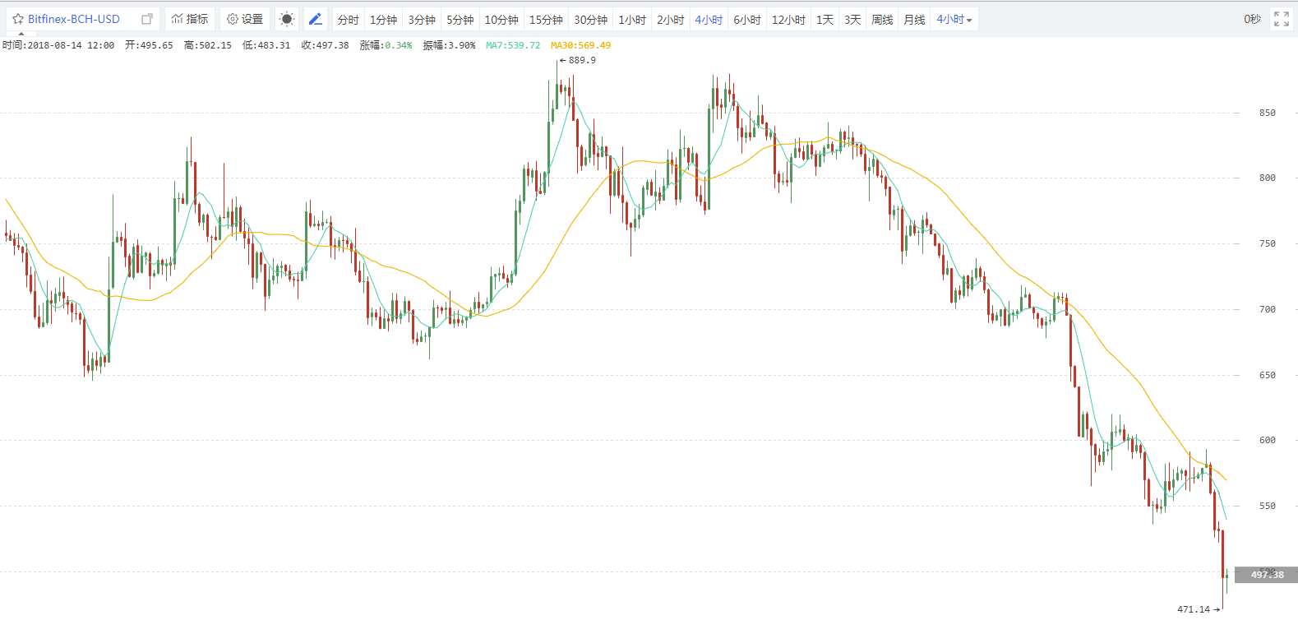1298x620 pixels.
Task: Open the 指标 indicators button
Action: [190, 19]
